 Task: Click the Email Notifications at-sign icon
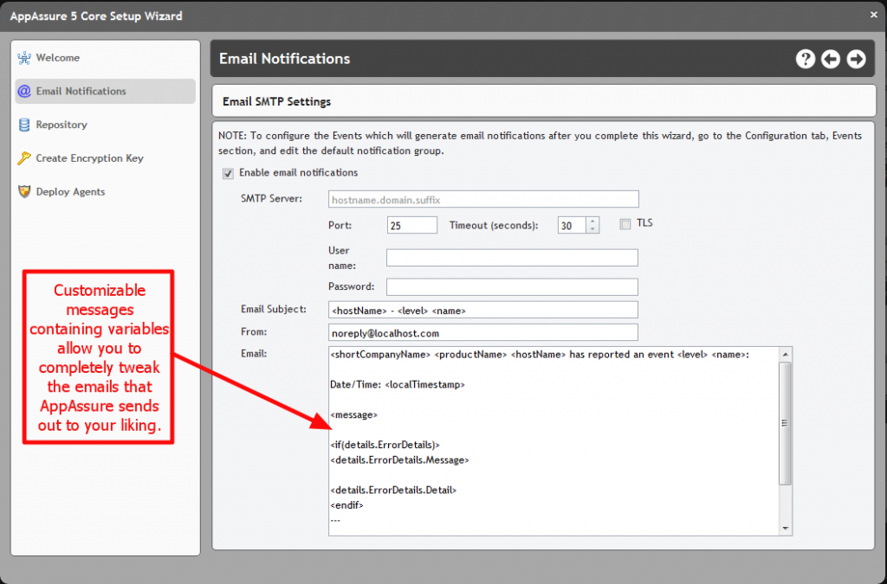(24, 91)
